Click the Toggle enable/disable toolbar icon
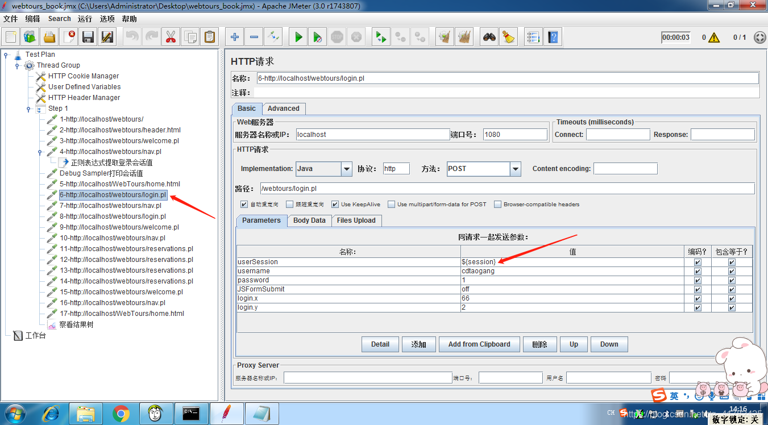 click(273, 37)
